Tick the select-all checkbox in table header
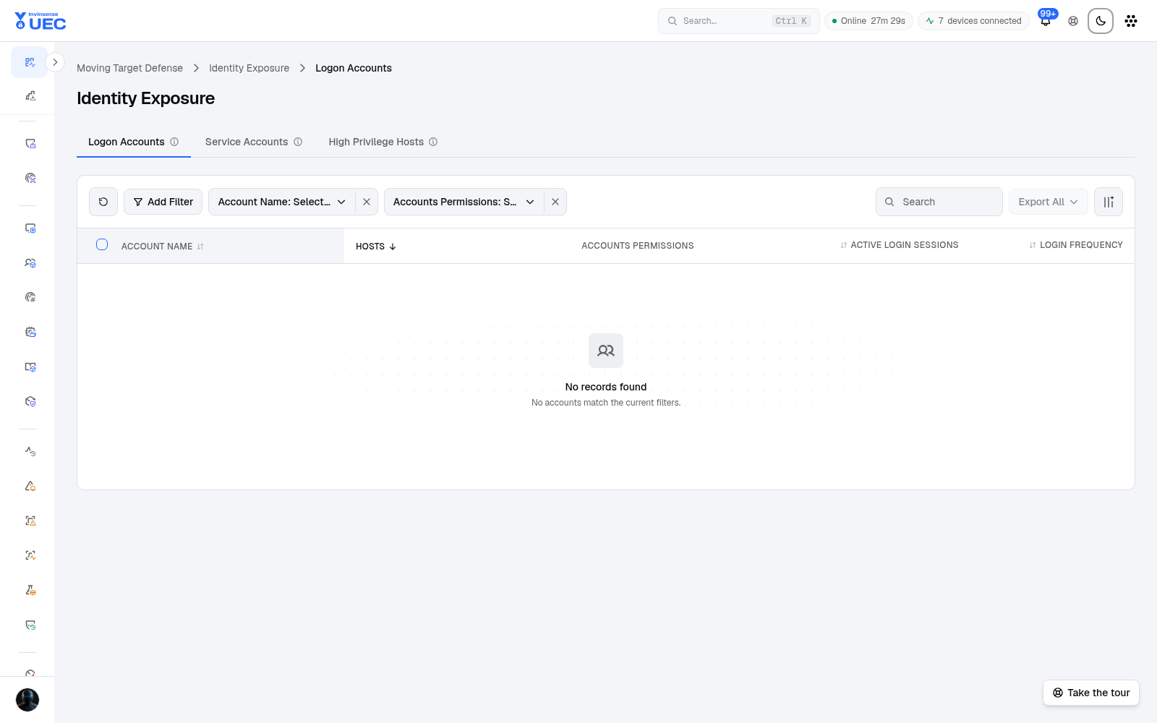The width and height of the screenshot is (1157, 723). coord(102,244)
